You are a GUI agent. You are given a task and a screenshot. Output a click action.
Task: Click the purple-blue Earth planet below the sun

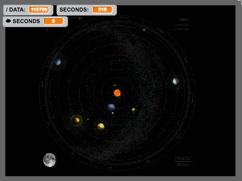[111, 108]
